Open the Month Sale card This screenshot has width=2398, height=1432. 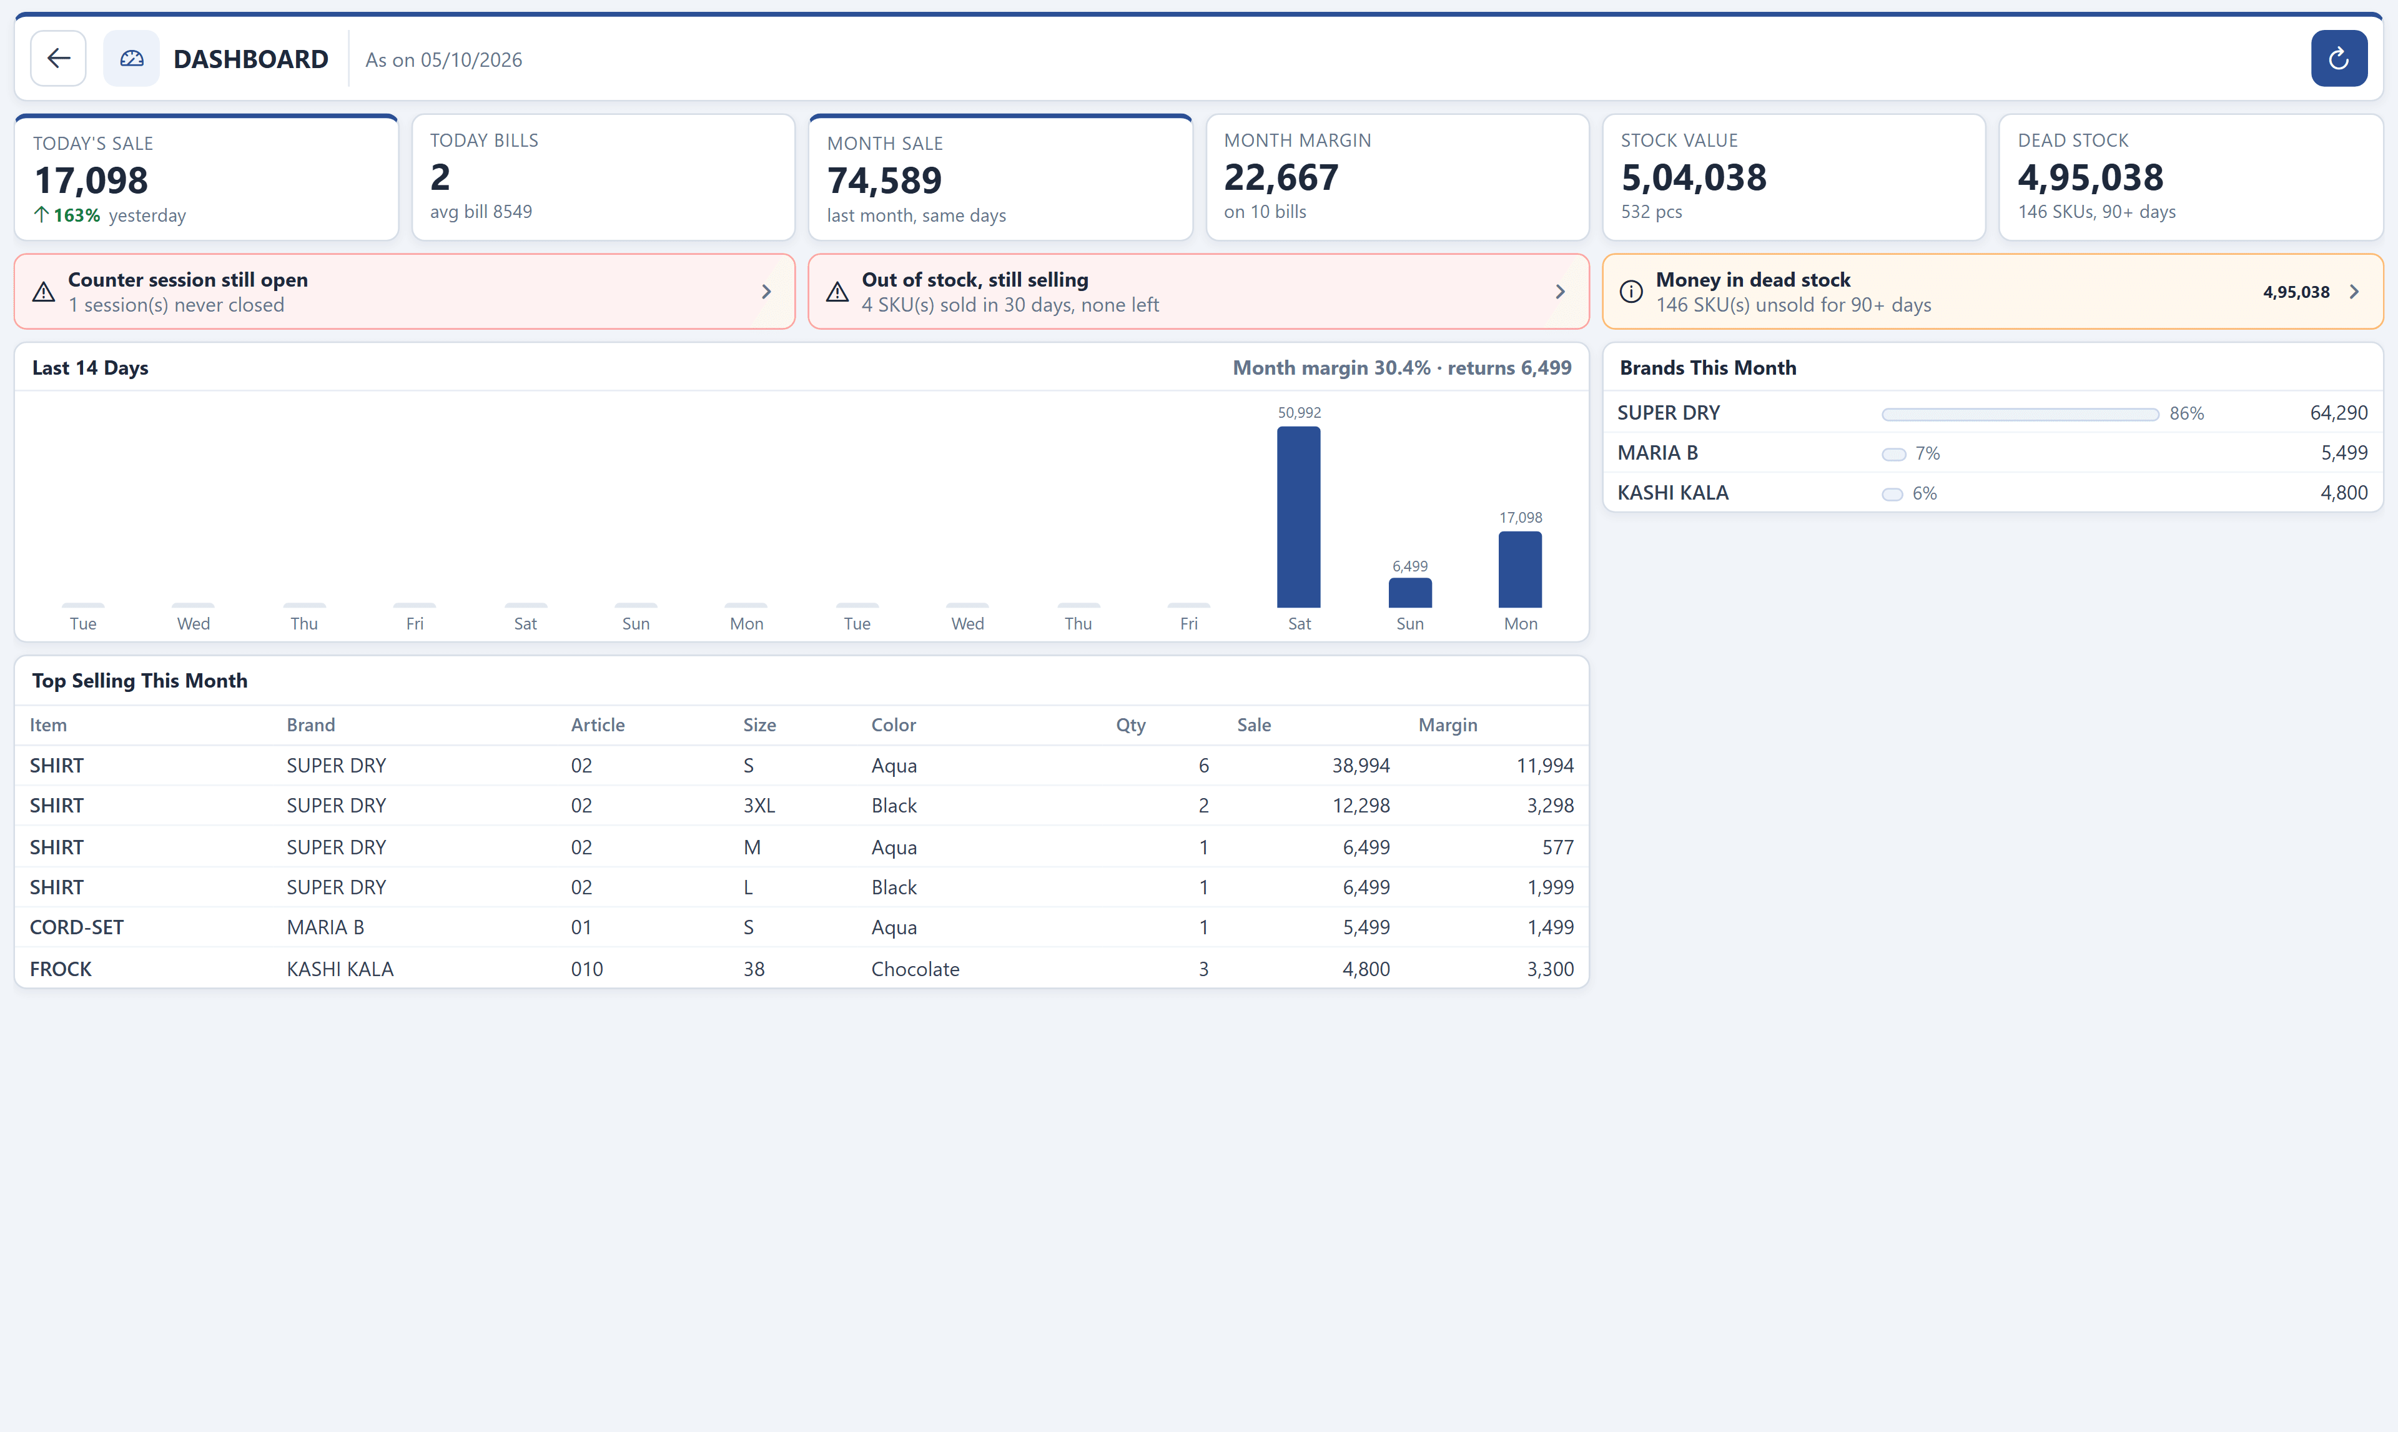tap(1000, 177)
